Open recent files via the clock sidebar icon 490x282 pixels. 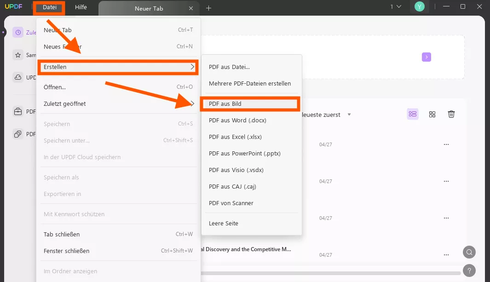[x=18, y=32]
